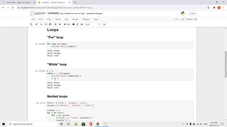Open the Cell menu

point(66,19)
